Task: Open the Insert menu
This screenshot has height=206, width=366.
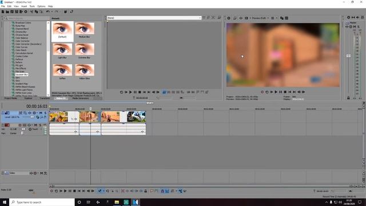Action: (24, 6)
